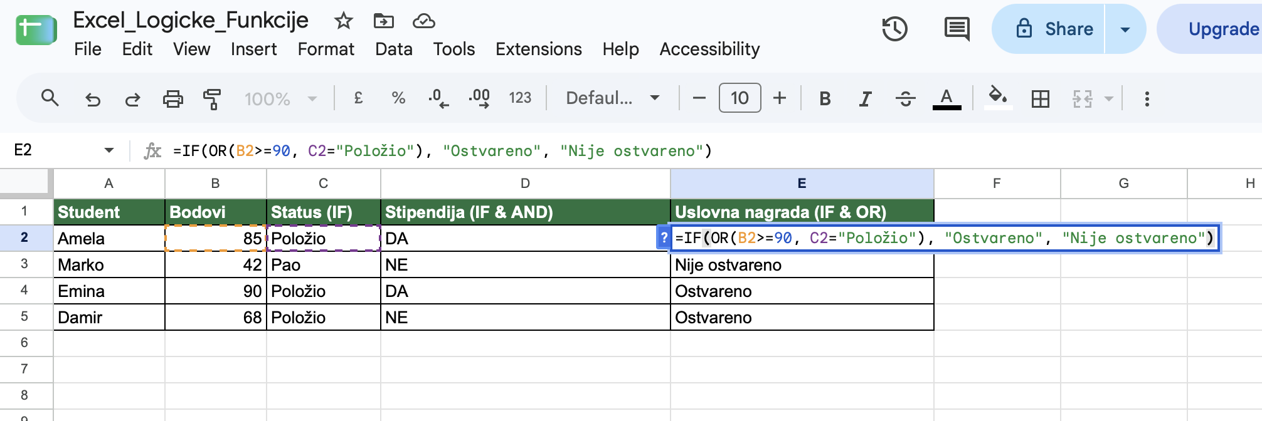Click the formula help question mark
Viewport: 1262px width, 421px height.
(x=664, y=237)
